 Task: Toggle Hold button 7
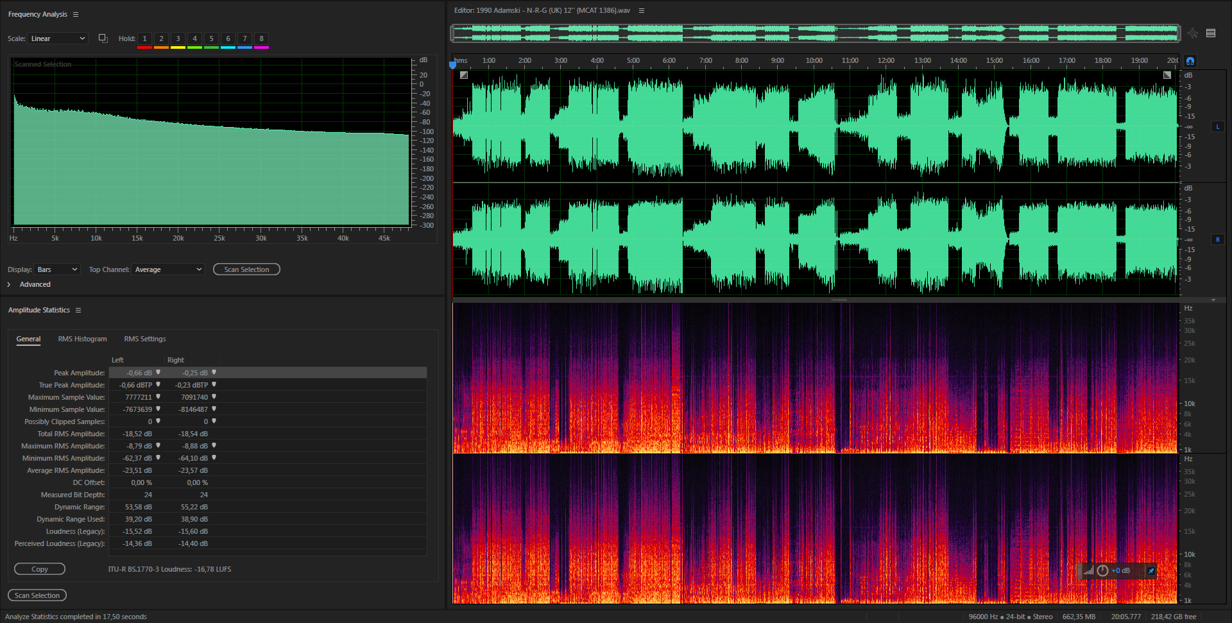pos(244,38)
